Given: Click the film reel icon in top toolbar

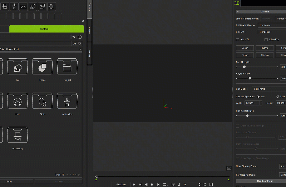Looking at the screenshot, I should [x=51, y=6].
